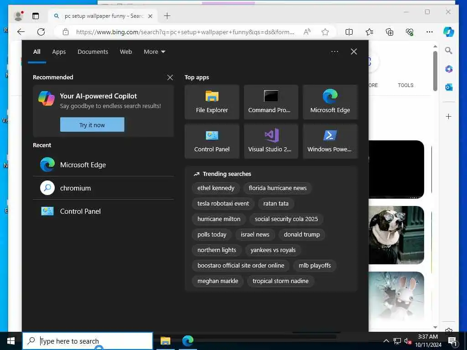Refresh the Bing page in Edge
467x350 pixels.
(x=41, y=32)
